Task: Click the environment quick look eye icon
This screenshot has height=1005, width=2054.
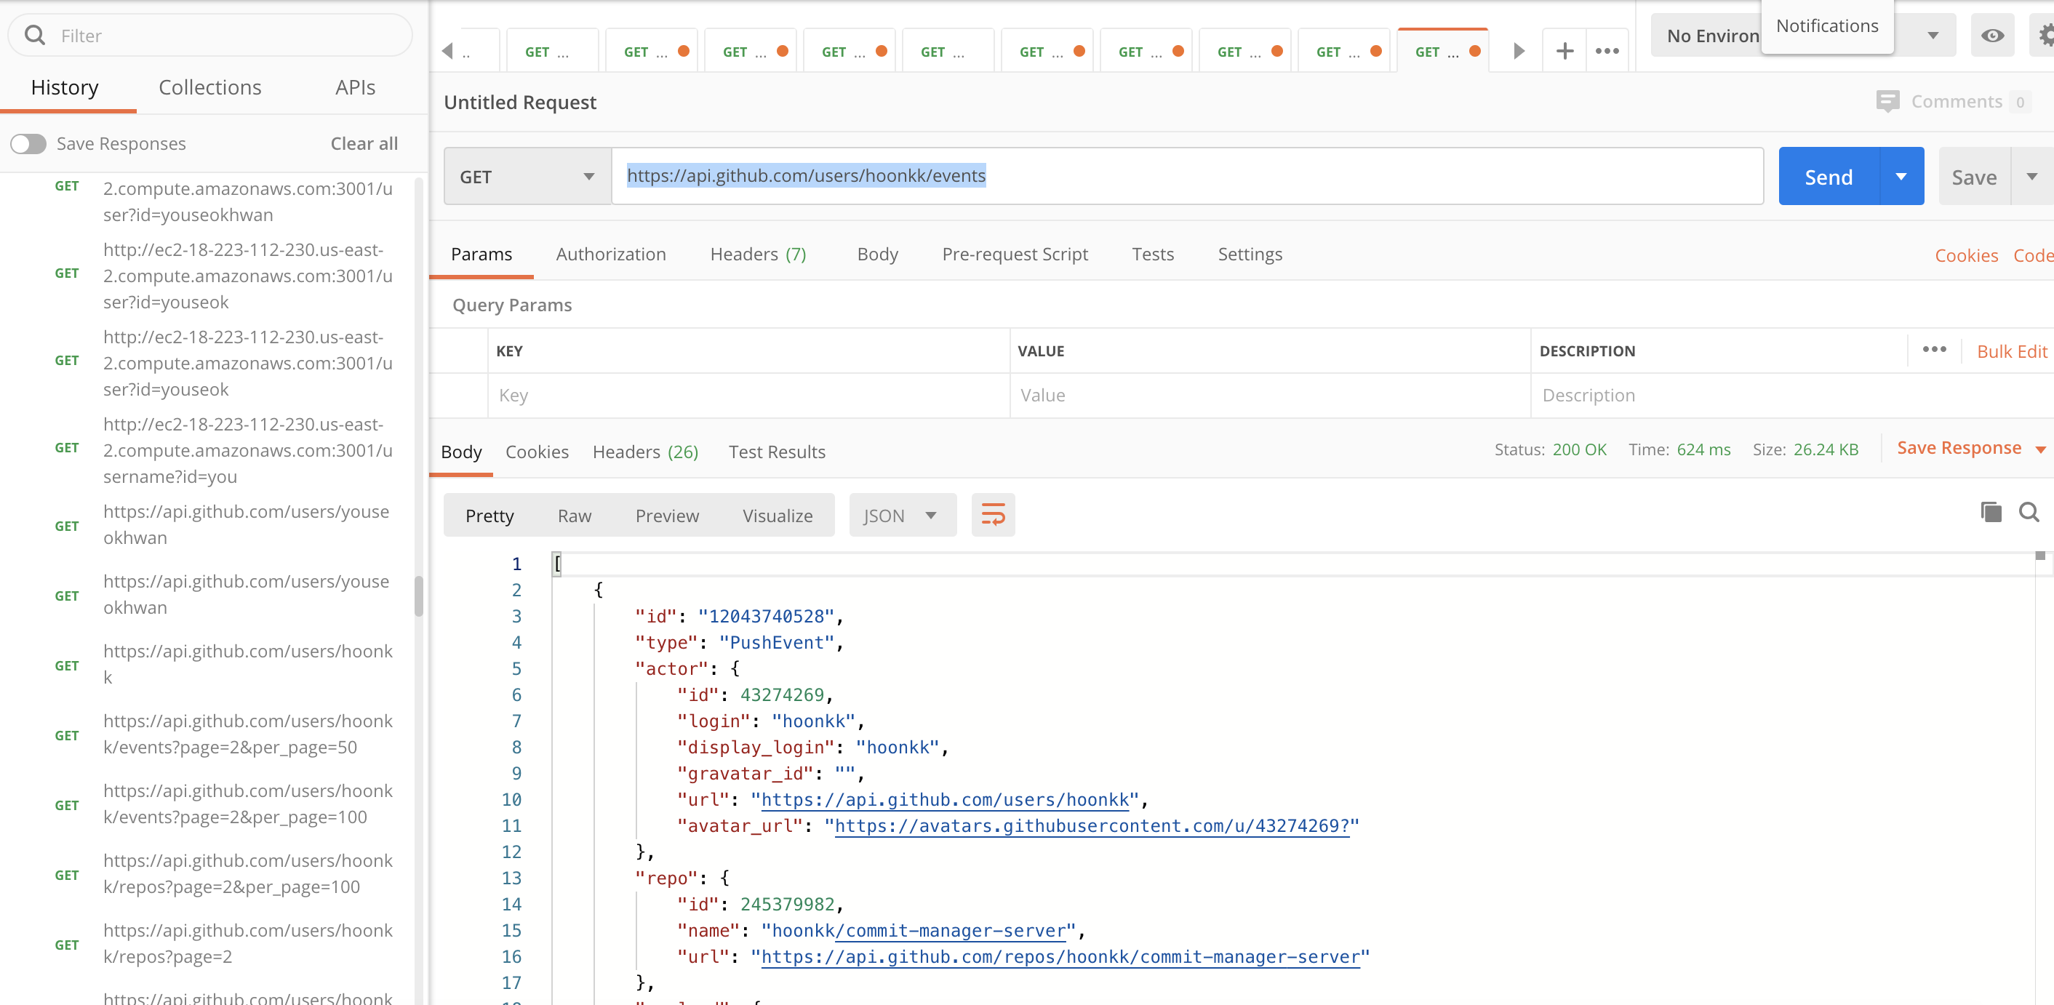Action: pos(1991,35)
